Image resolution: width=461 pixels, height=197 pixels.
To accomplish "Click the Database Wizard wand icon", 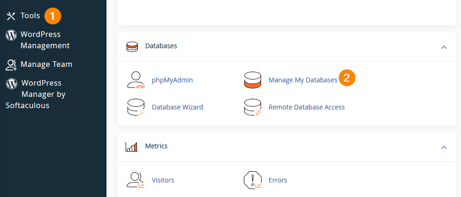I will (x=136, y=107).
